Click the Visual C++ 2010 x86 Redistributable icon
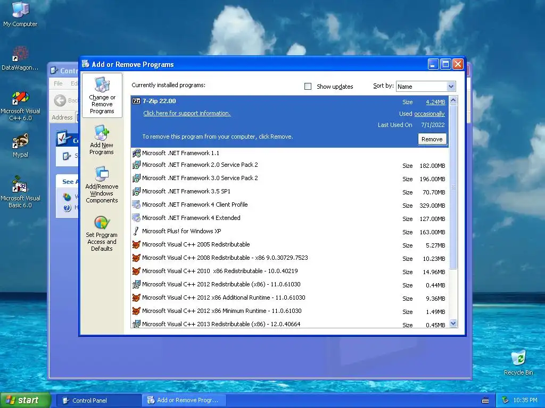 pyautogui.click(x=136, y=271)
